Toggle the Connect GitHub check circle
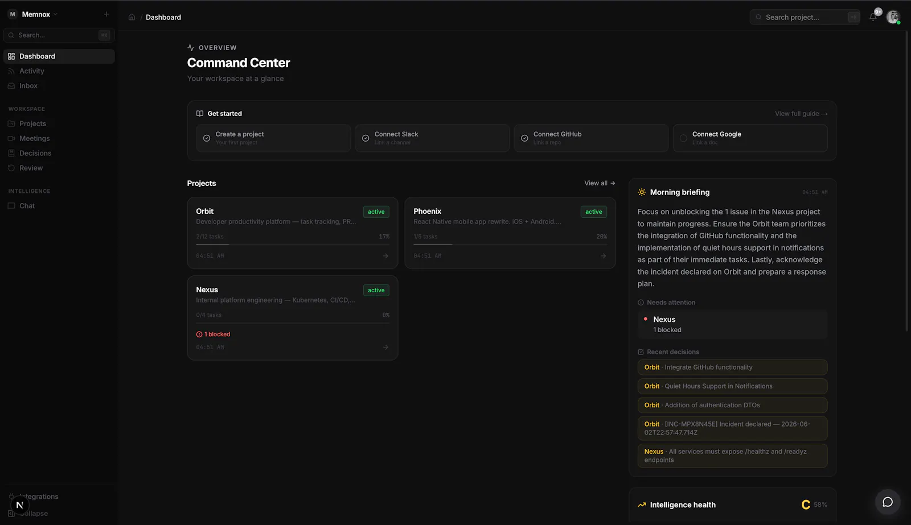The height and width of the screenshot is (525, 911). point(524,138)
